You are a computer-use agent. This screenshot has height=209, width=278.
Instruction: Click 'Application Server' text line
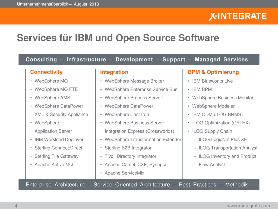pyautogui.click(x=53, y=131)
